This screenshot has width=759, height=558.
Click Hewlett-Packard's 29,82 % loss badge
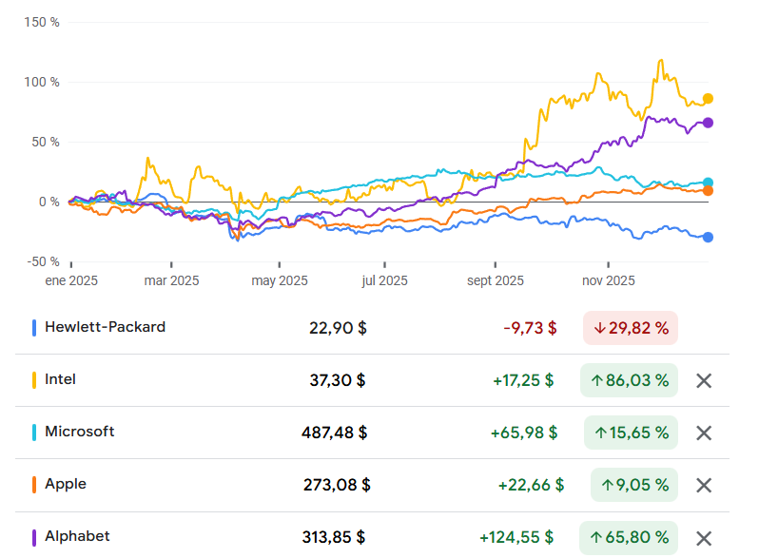point(631,328)
